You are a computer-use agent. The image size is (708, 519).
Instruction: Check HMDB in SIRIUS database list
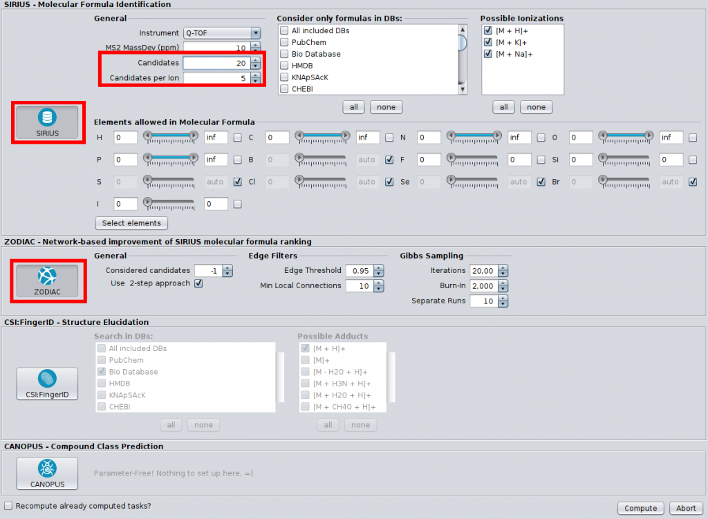[x=284, y=66]
